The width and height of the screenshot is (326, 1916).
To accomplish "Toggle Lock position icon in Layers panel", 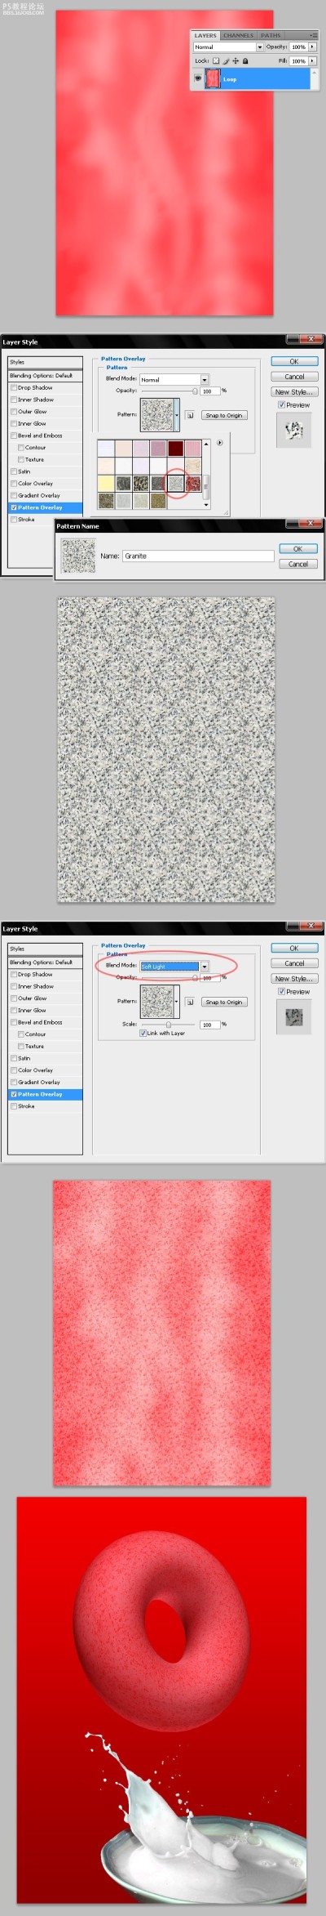I will 236,60.
